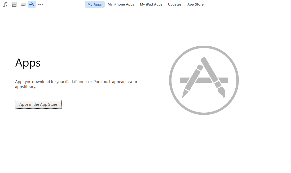The image size is (291, 173).
Task: Click the pencil in the large logo
Action: (x=192, y=81)
